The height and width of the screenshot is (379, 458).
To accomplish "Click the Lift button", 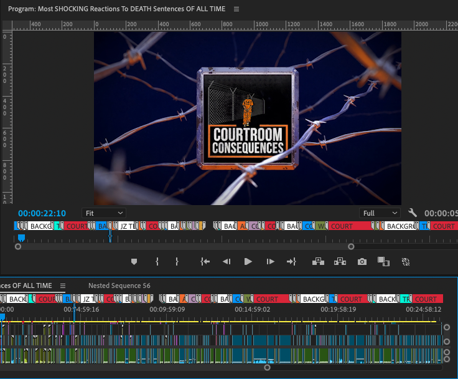I will tap(318, 261).
